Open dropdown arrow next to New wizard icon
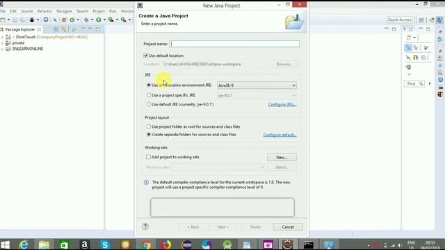445x250 pixels. coord(8,20)
